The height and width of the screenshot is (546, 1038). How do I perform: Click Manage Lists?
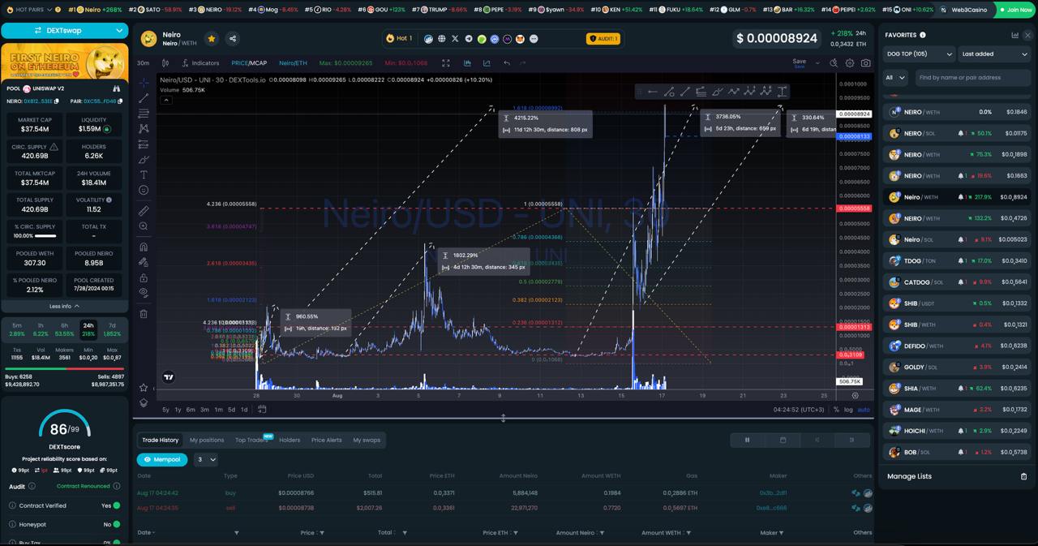click(x=909, y=476)
